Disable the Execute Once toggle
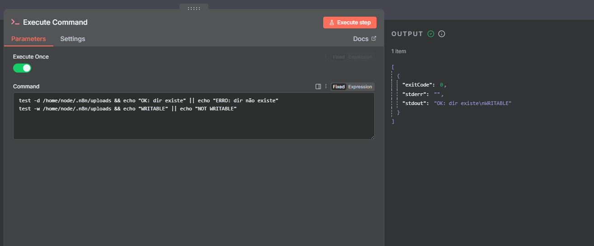 pyautogui.click(x=22, y=68)
